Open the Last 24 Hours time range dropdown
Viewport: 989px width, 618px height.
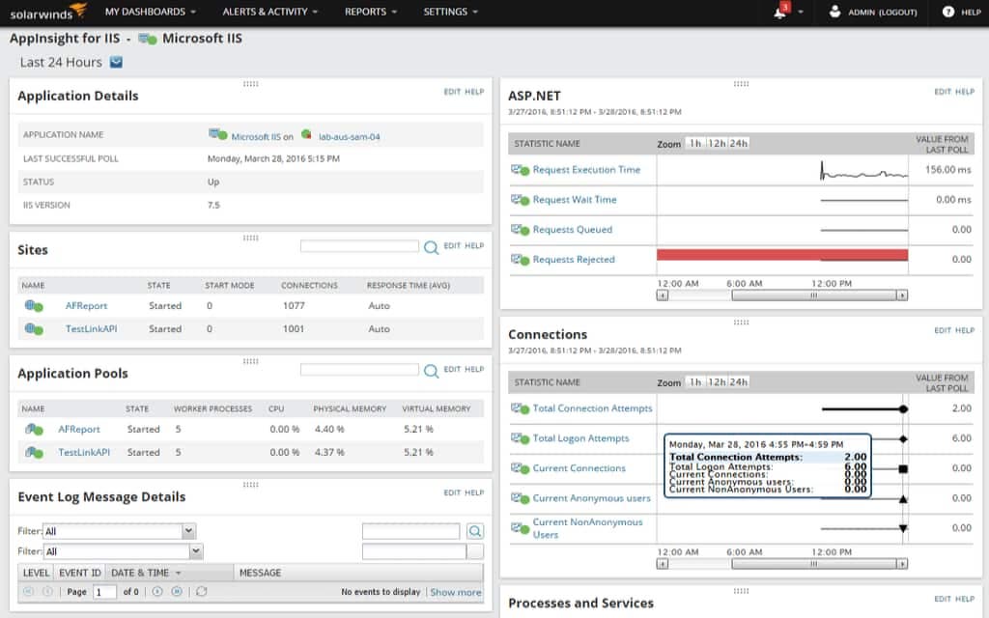115,62
